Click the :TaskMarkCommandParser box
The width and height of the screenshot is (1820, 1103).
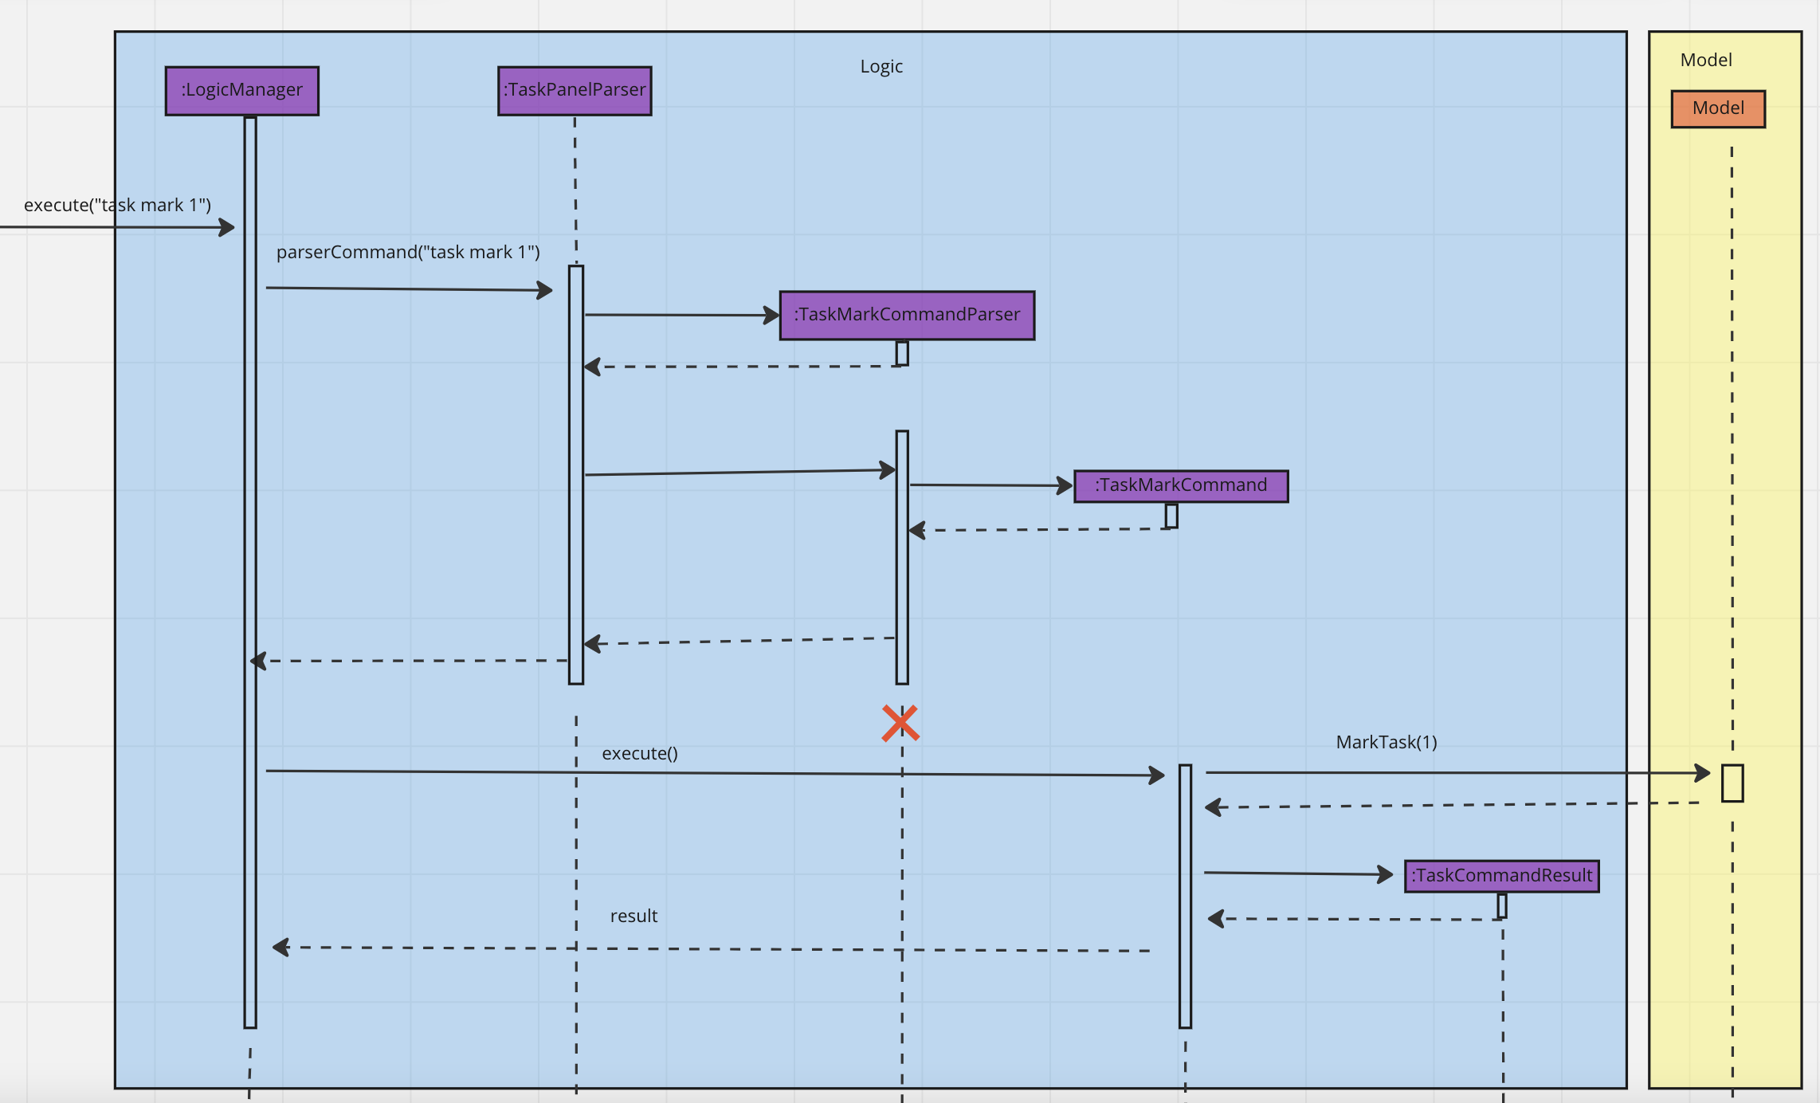point(907,316)
